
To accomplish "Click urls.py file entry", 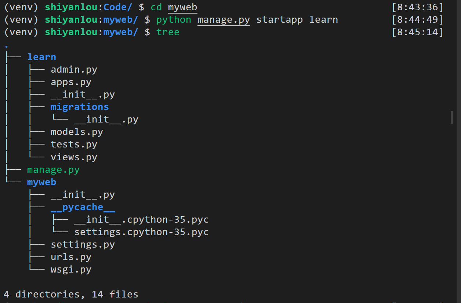I will coord(71,257).
